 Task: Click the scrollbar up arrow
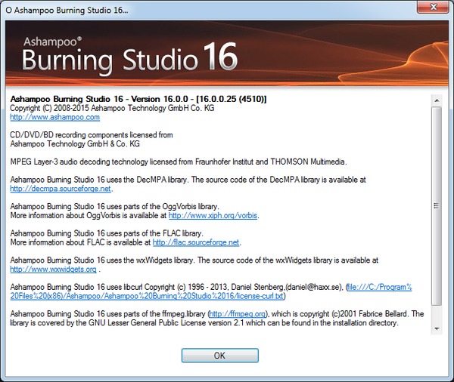436,99
